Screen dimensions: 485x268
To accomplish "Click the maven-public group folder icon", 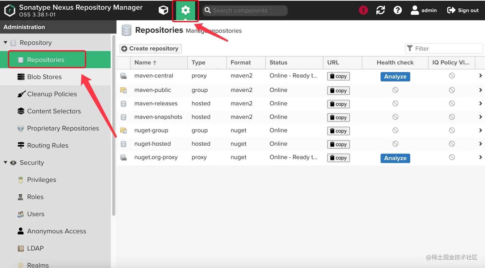I will click(x=123, y=90).
